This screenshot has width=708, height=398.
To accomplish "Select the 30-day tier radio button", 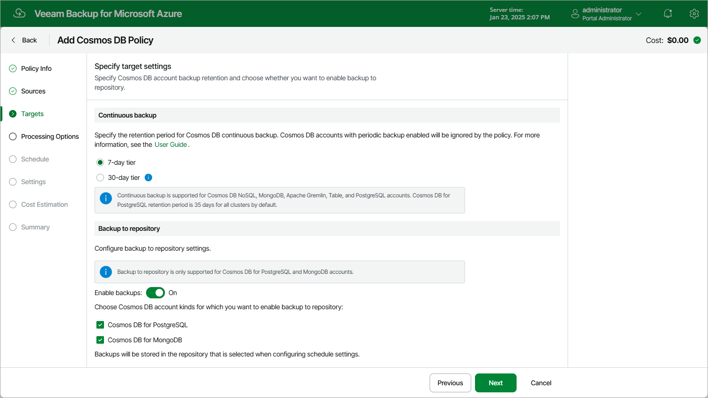I will (x=100, y=178).
